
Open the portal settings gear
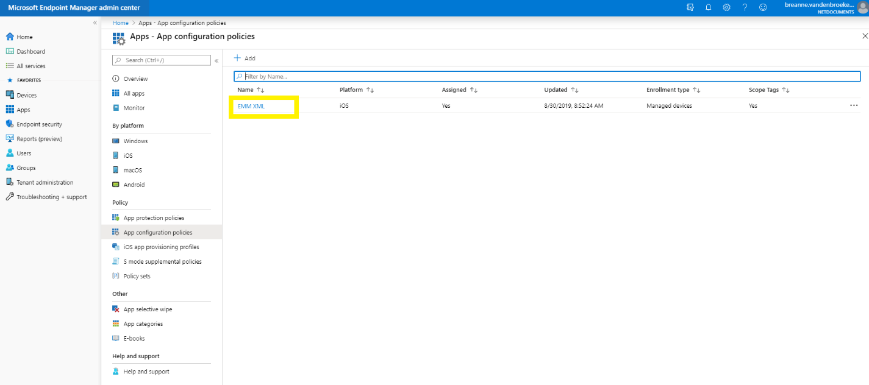pos(726,7)
